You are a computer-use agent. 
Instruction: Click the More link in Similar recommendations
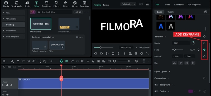79,37
